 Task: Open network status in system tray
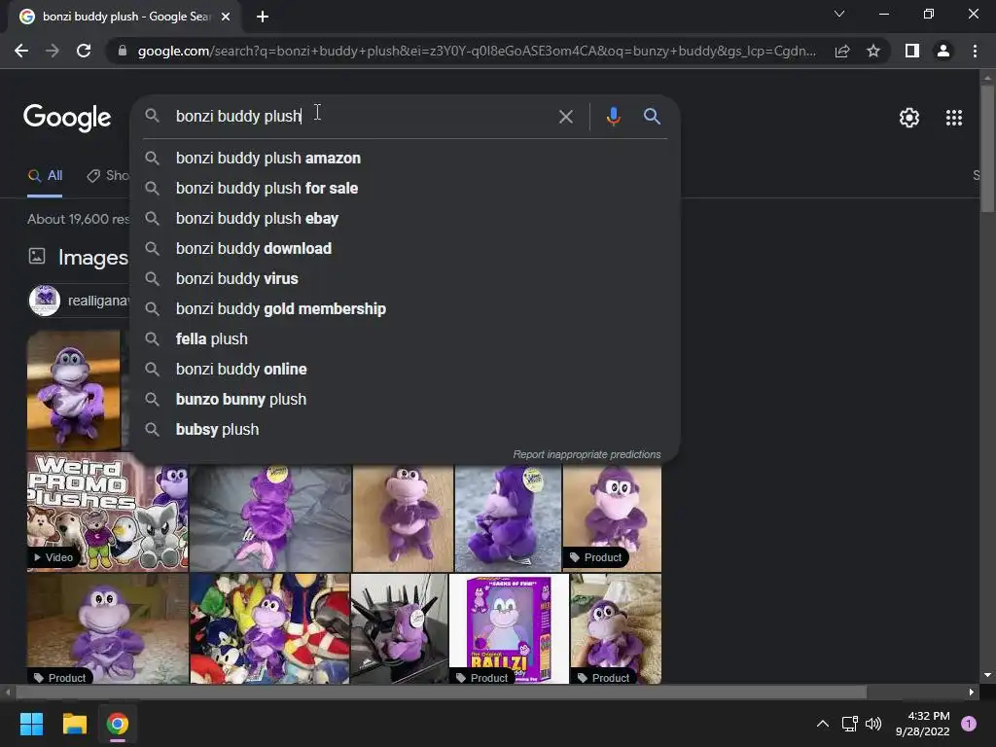pyautogui.click(x=849, y=724)
